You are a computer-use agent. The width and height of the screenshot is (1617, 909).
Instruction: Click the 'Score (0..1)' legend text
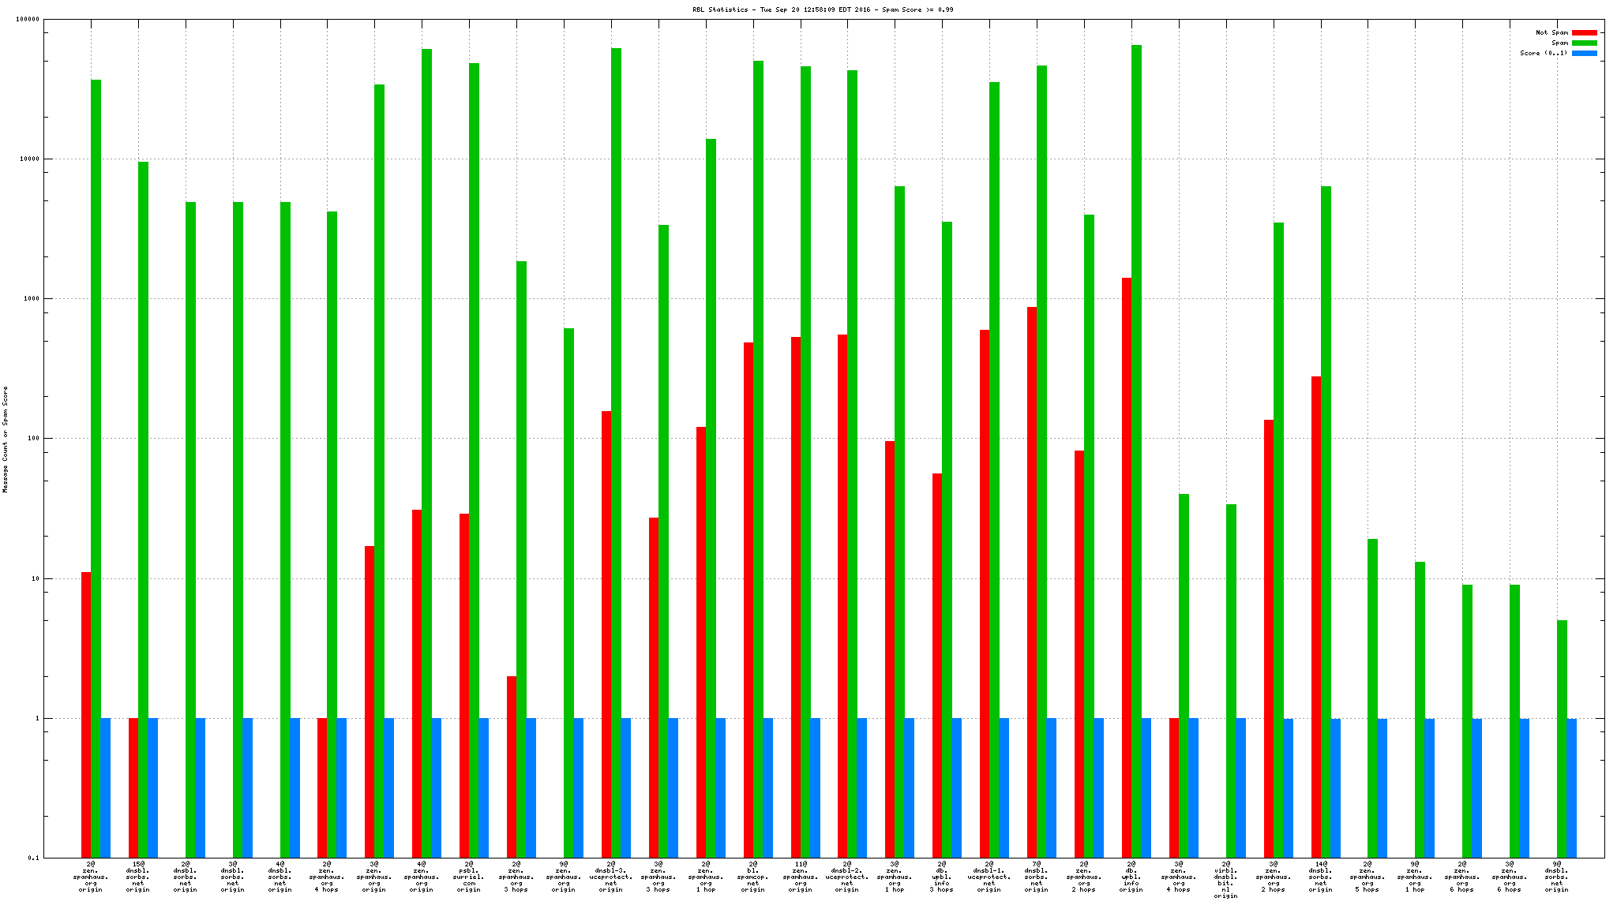tap(1544, 54)
